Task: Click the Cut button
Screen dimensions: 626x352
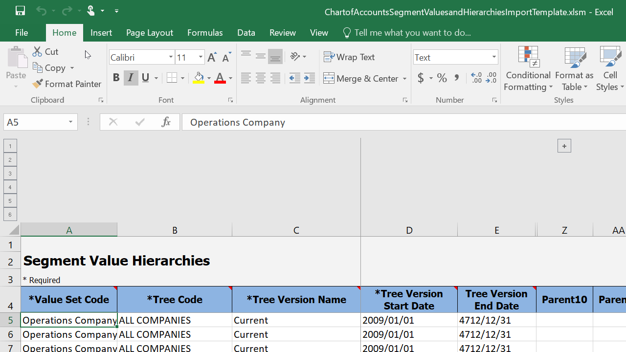Action: click(45, 52)
